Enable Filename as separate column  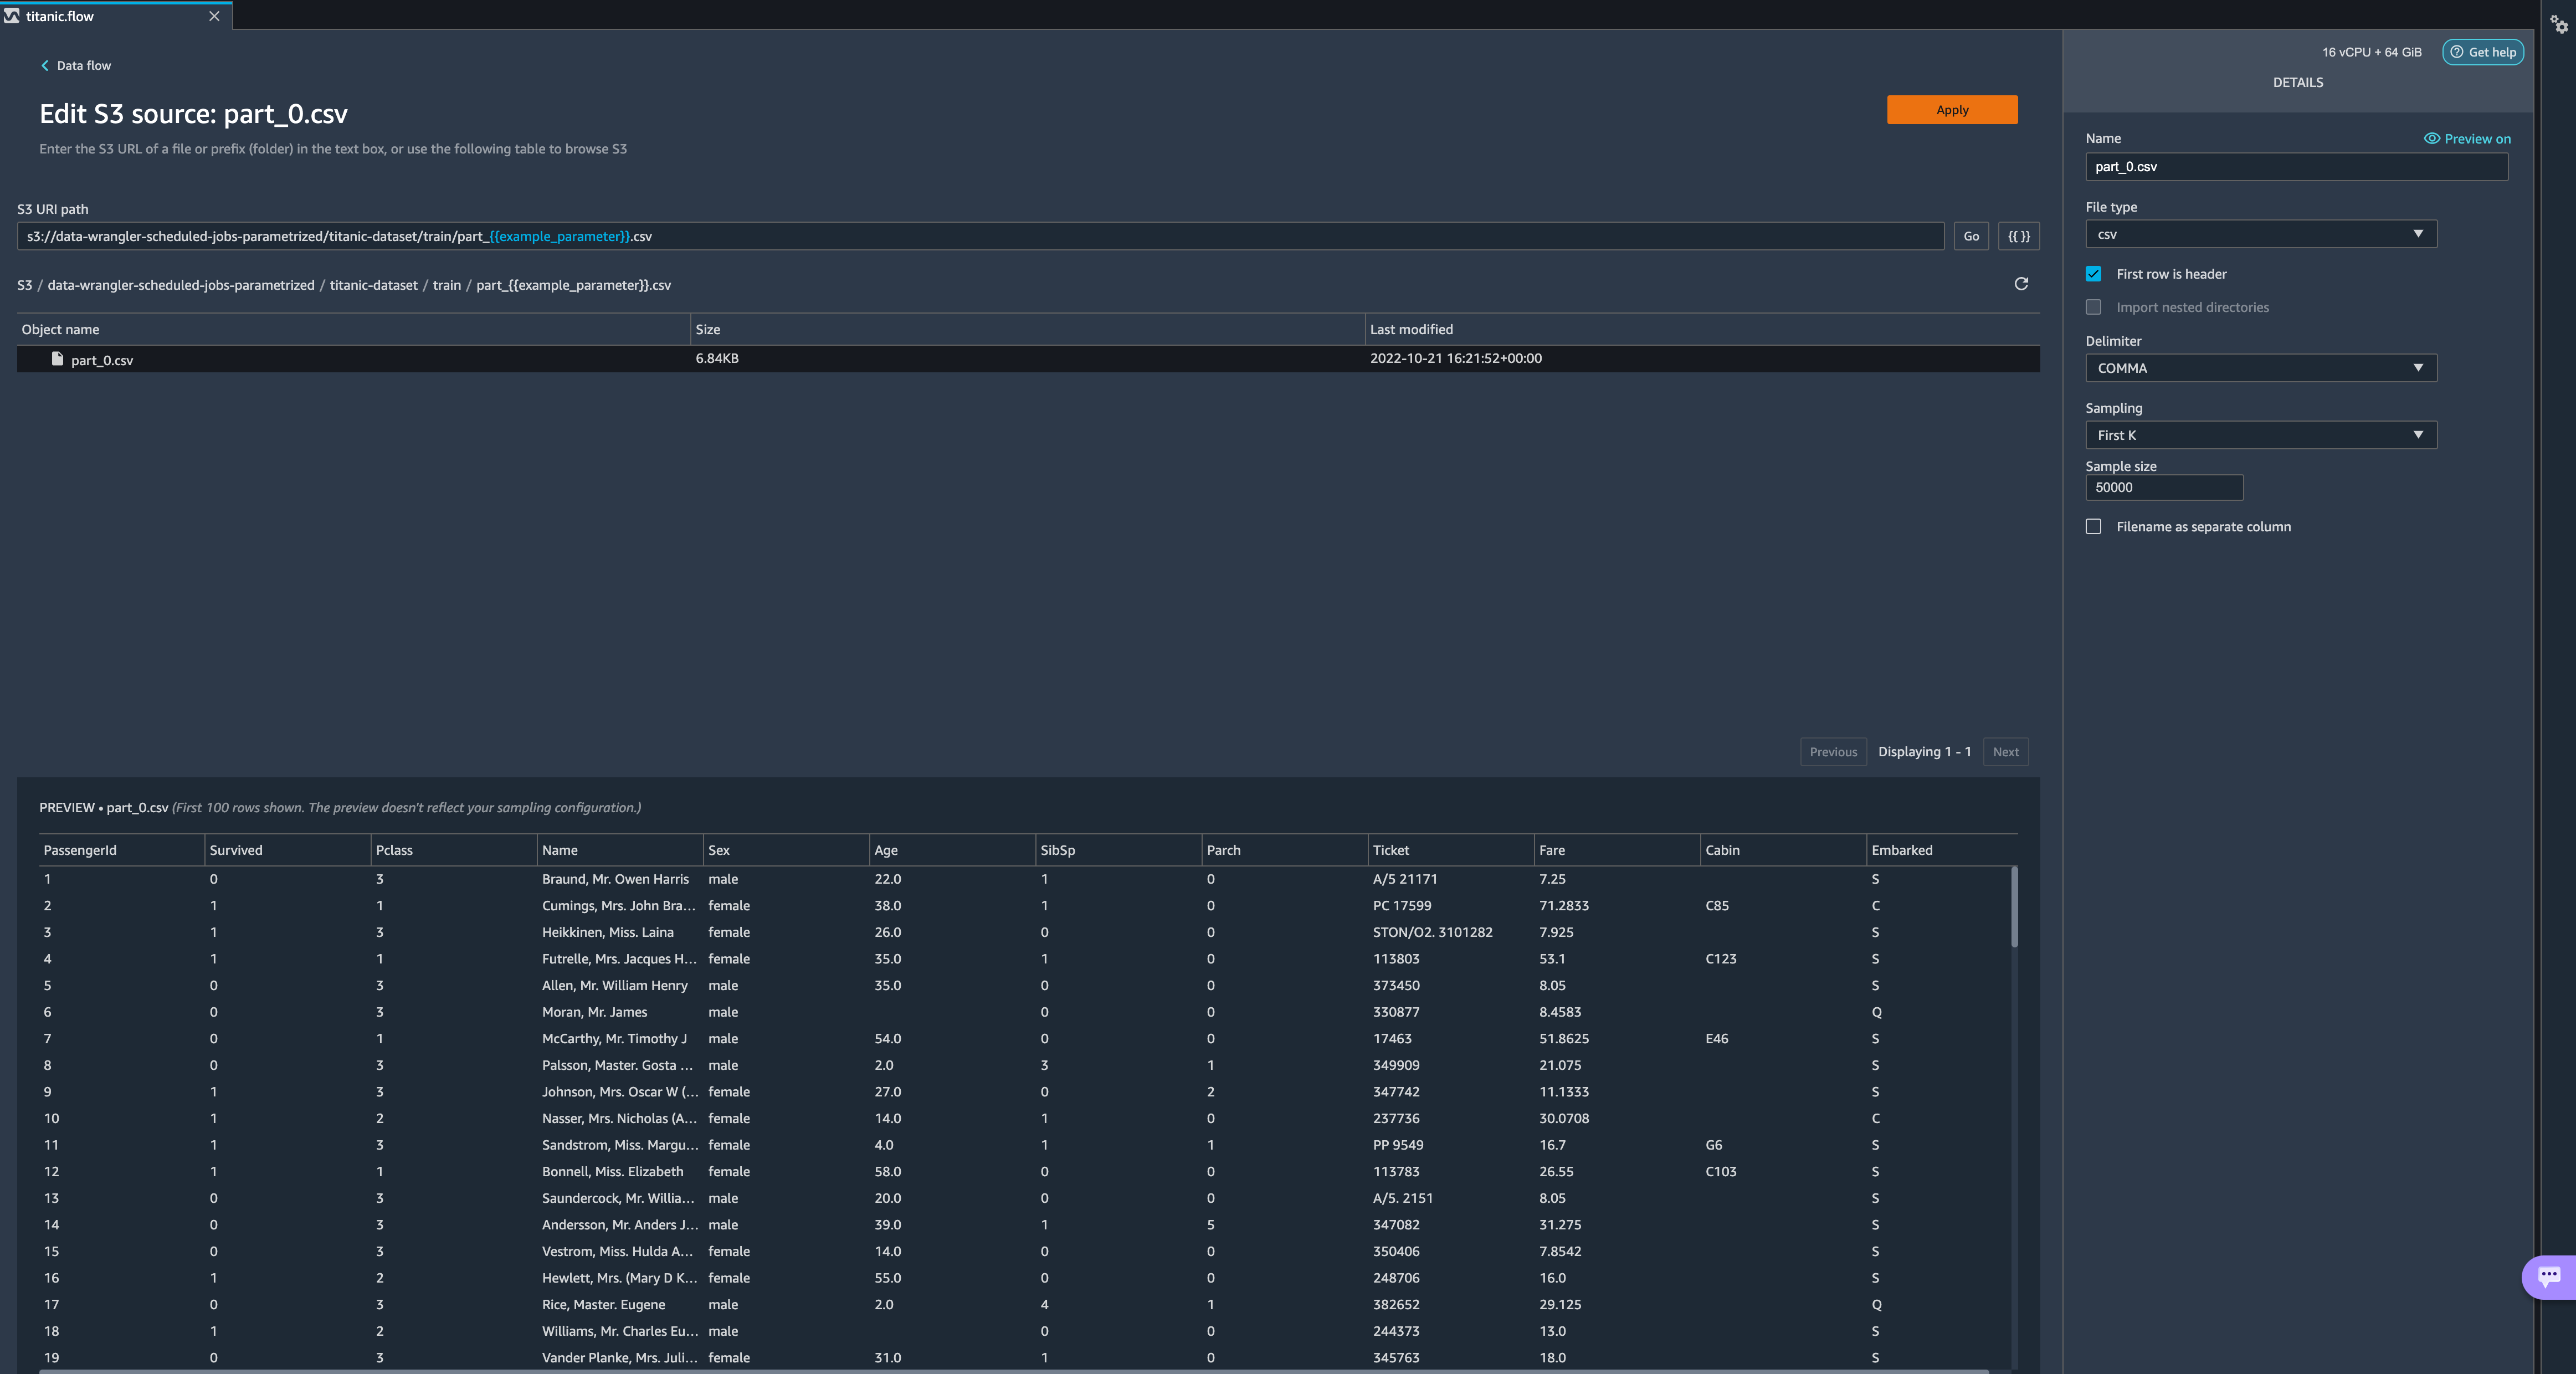pyautogui.click(x=2093, y=527)
